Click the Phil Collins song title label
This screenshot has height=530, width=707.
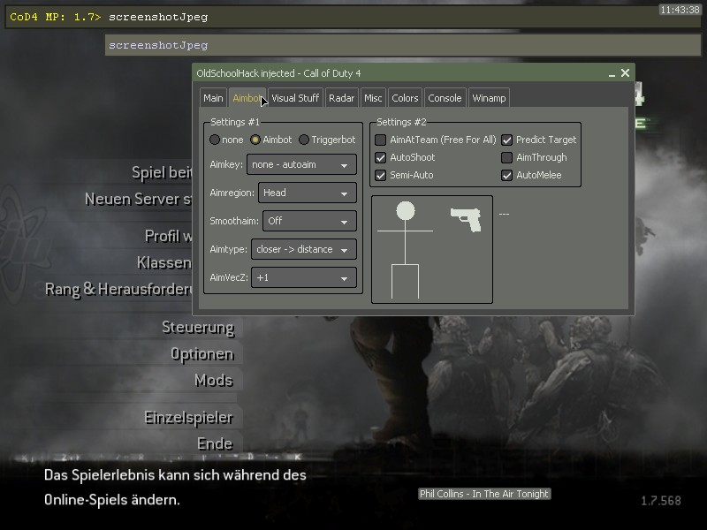coord(484,494)
